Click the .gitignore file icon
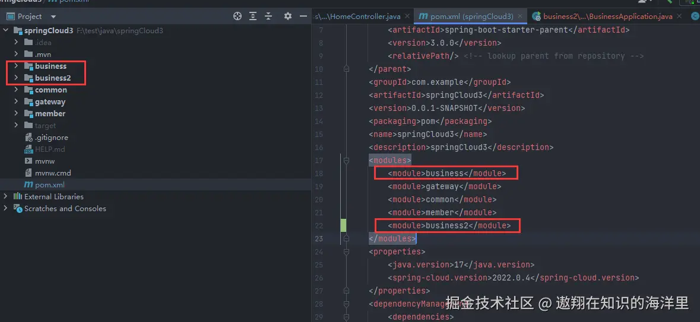The image size is (700, 322). (28, 138)
